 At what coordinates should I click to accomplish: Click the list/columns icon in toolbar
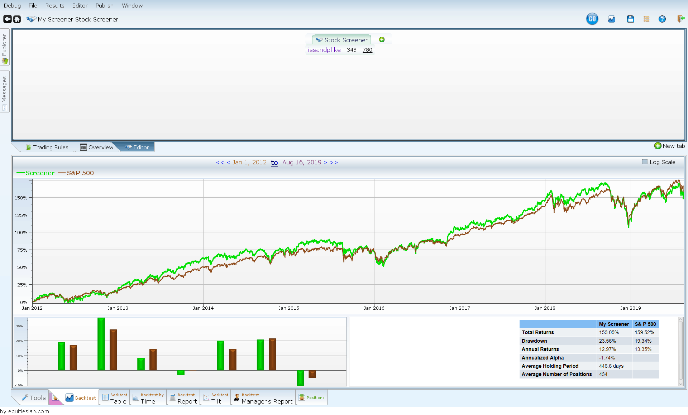click(x=646, y=19)
